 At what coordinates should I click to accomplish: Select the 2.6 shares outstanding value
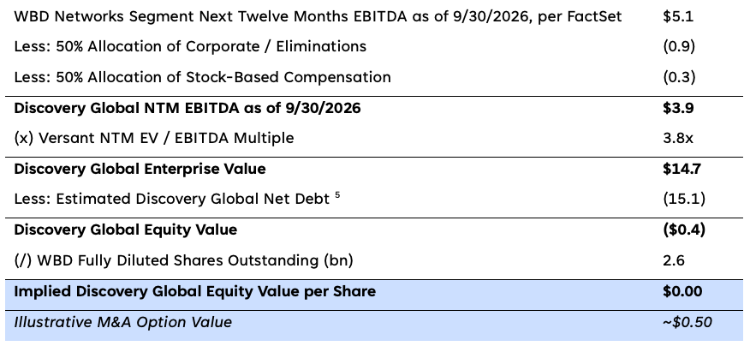674,260
